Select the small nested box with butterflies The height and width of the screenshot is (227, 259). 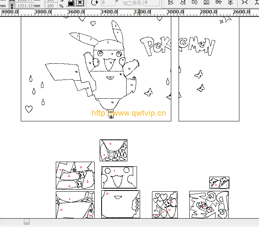(219, 183)
